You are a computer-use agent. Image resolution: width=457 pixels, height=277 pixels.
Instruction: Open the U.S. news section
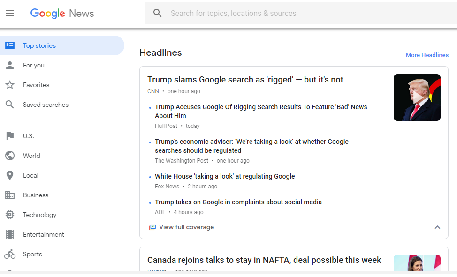[29, 136]
